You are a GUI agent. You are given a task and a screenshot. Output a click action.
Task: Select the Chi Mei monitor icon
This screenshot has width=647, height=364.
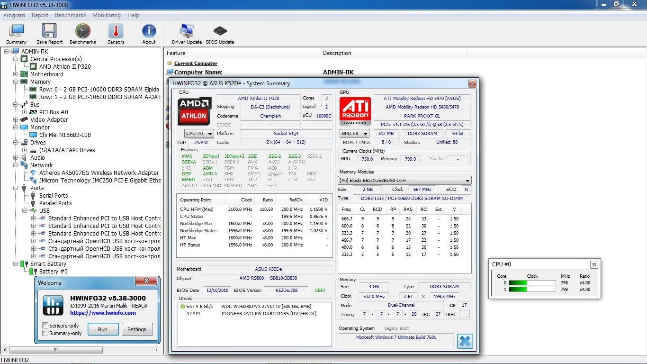34,135
